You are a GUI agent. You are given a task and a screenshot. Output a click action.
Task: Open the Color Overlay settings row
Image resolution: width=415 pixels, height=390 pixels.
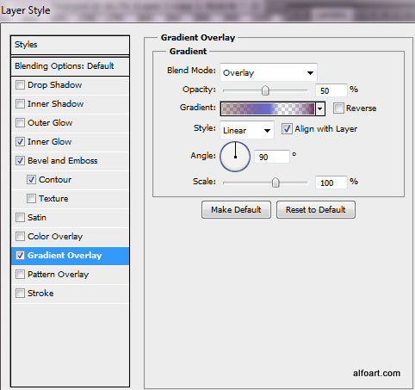[70, 237]
